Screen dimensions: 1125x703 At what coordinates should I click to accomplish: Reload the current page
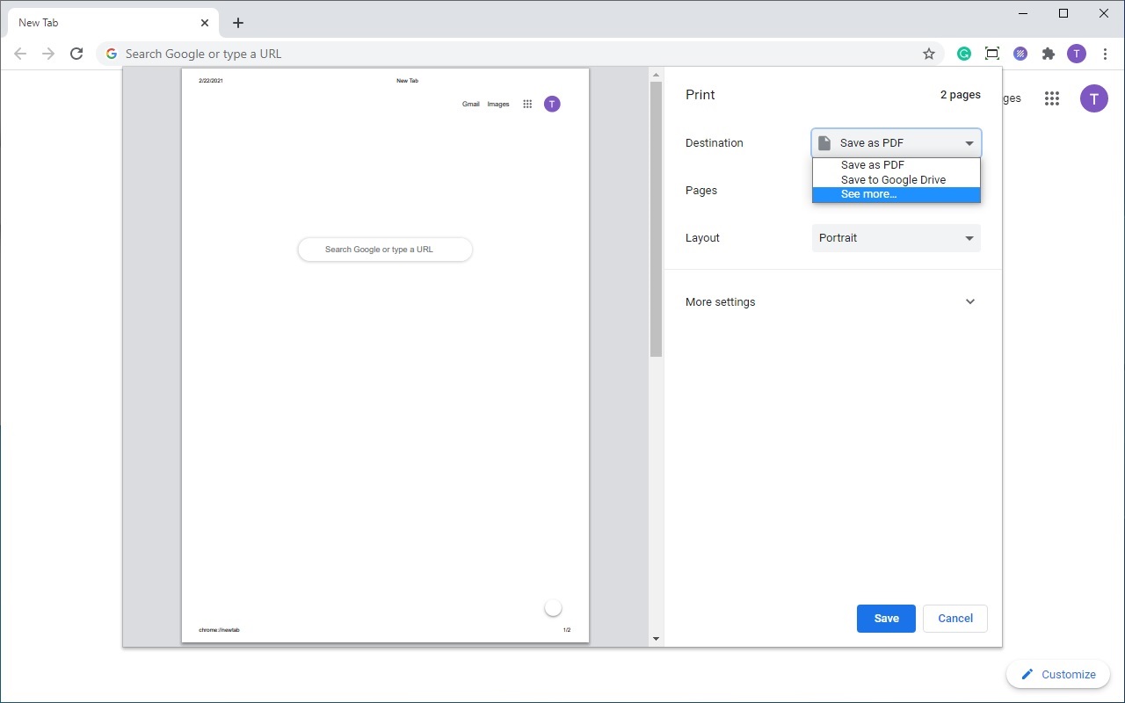point(76,53)
